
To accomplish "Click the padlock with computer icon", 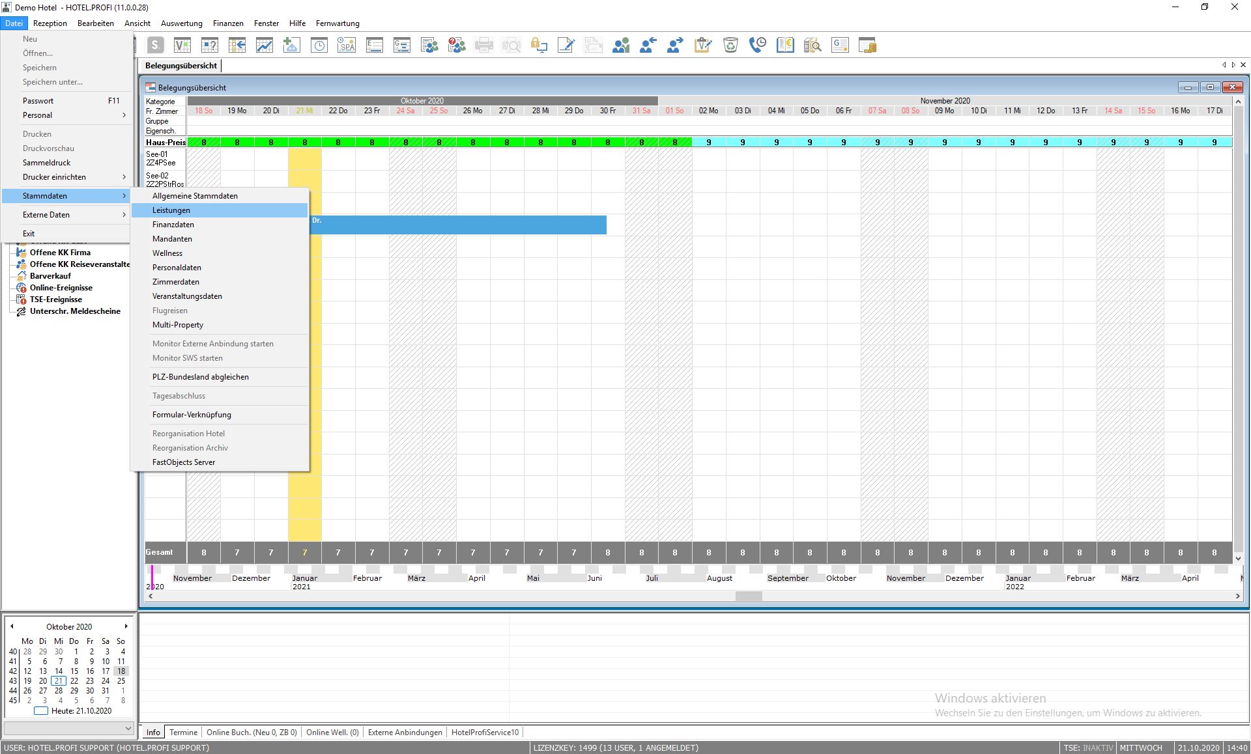I will click(539, 45).
